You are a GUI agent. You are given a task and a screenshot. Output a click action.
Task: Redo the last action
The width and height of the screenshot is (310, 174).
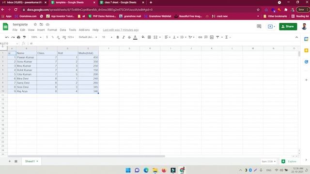13,37
